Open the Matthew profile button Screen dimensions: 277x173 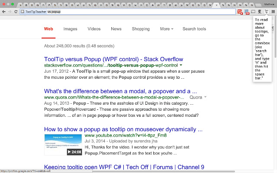pyautogui.click(x=269, y=4)
